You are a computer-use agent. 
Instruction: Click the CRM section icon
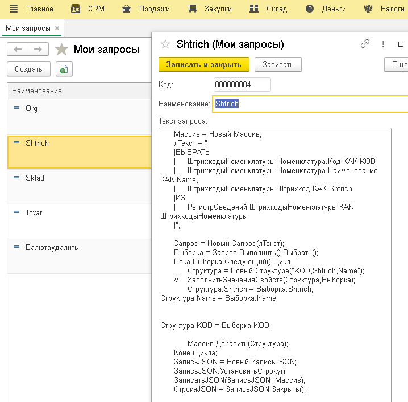76,9
